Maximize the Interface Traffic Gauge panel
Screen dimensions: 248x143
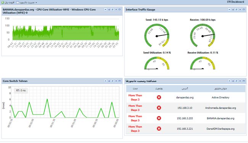tap(243, 10)
